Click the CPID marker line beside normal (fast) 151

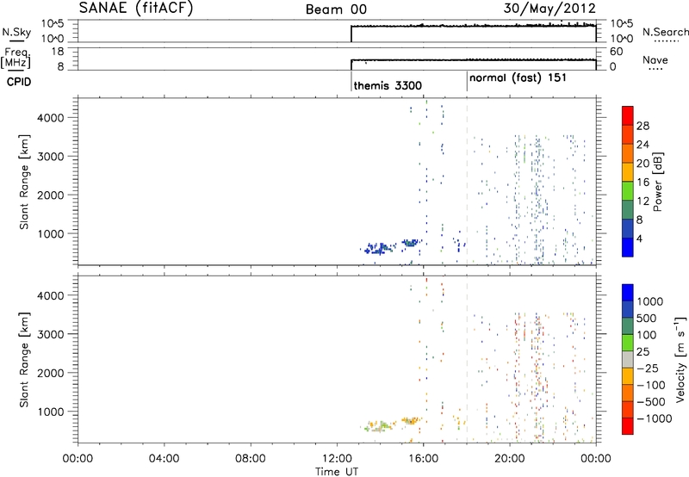(467, 81)
